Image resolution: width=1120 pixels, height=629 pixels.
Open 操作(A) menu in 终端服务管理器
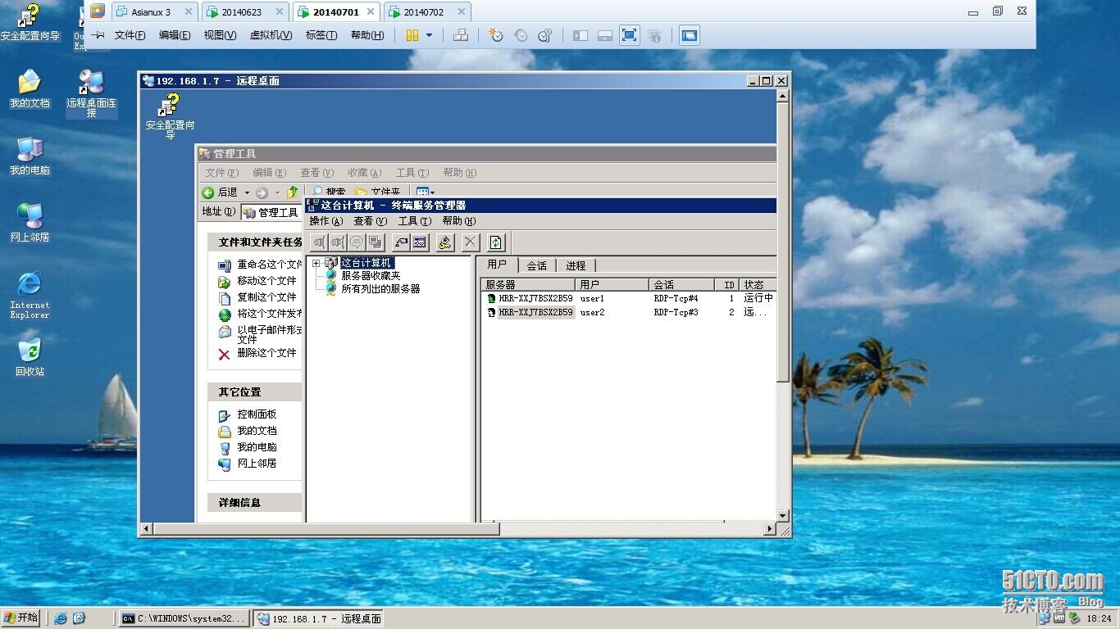point(326,221)
